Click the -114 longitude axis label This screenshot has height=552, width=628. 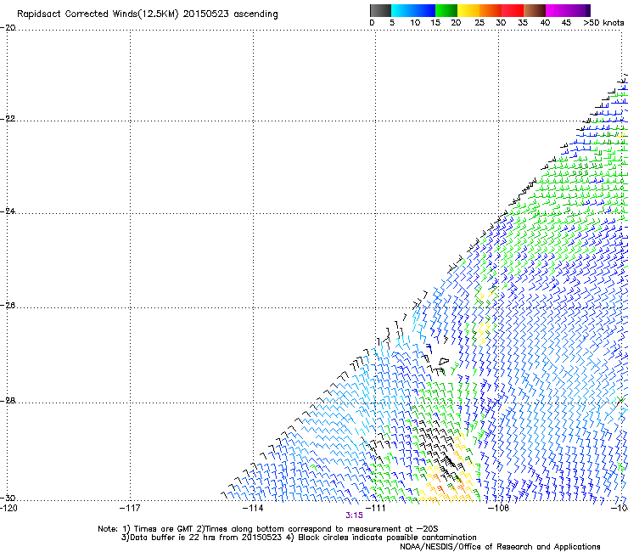click(253, 509)
